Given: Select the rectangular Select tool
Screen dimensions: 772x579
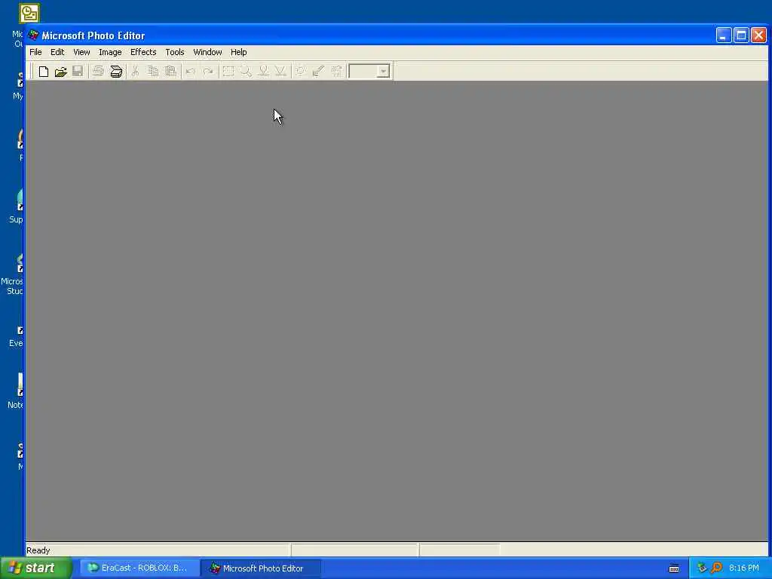Looking at the screenshot, I should 228,72.
